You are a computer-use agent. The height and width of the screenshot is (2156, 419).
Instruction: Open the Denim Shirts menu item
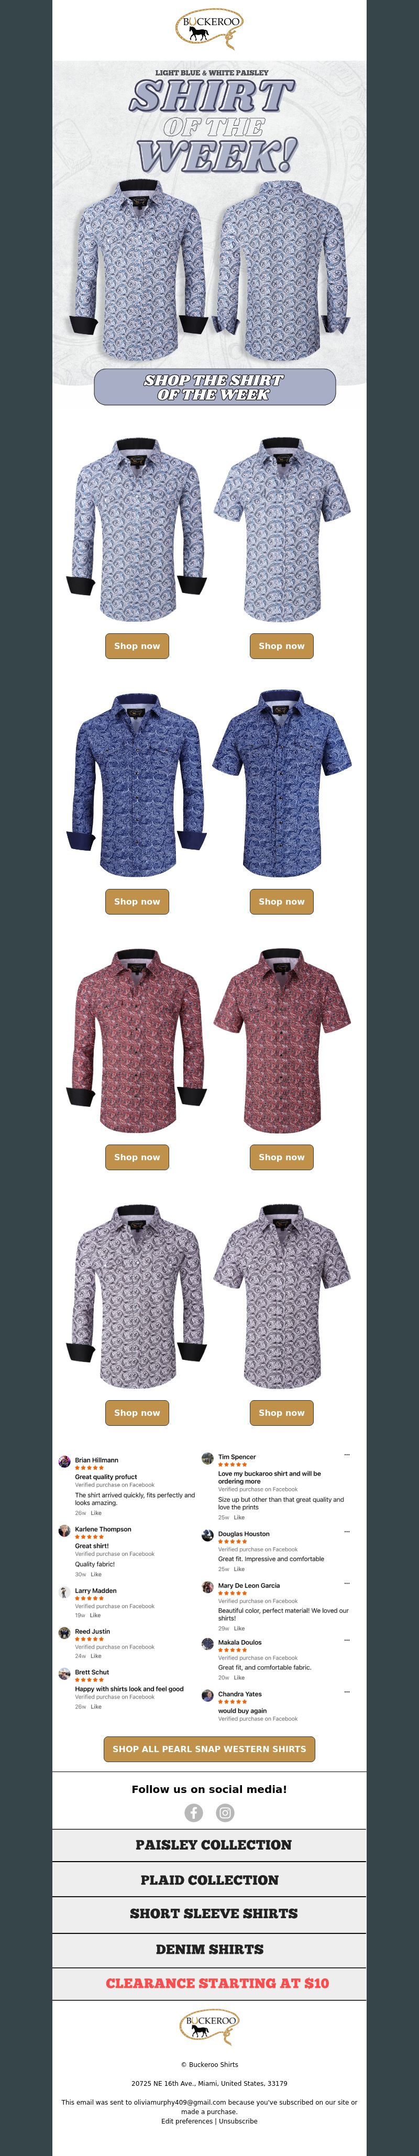click(x=209, y=1949)
